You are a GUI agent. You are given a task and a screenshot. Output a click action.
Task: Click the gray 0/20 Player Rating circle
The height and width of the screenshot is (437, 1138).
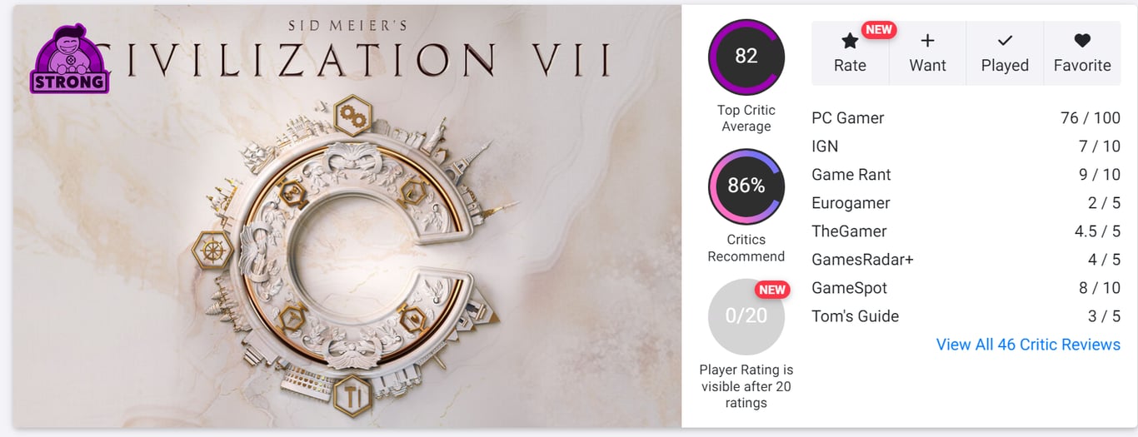746,316
